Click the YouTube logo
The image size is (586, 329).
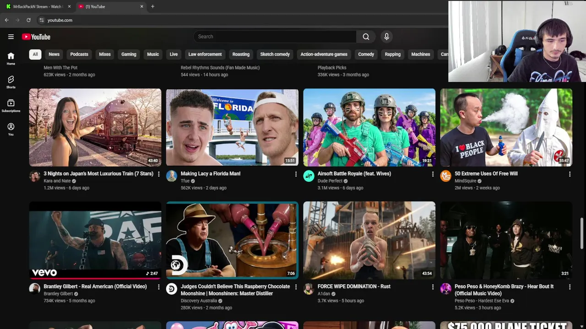click(36, 37)
